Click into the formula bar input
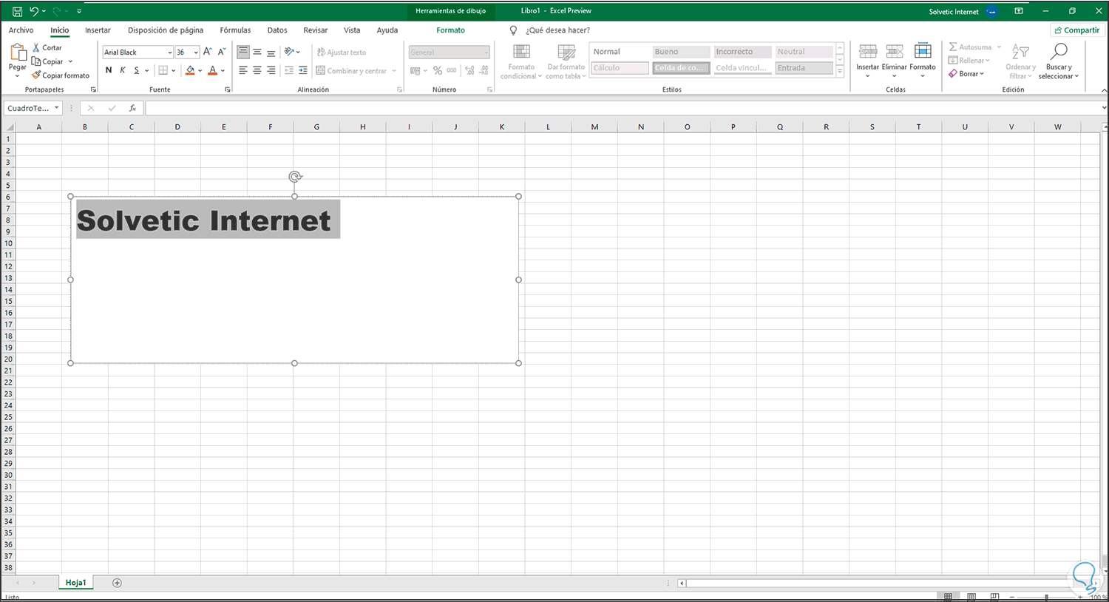 point(623,108)
